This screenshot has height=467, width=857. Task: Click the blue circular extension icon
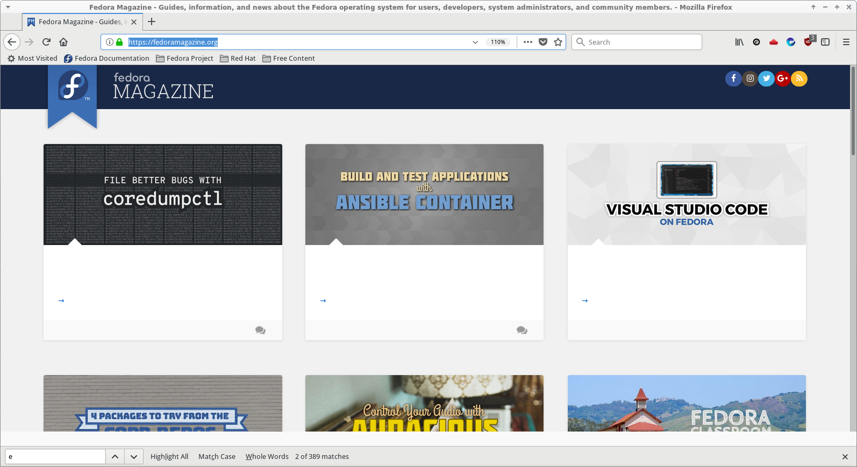pyautogui.click(x=791, y=42)
